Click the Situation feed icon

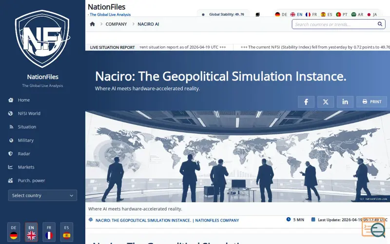(x=11, y=127)
